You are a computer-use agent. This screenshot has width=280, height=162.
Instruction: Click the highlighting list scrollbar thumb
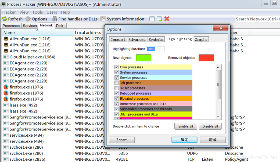coord(218,84)
